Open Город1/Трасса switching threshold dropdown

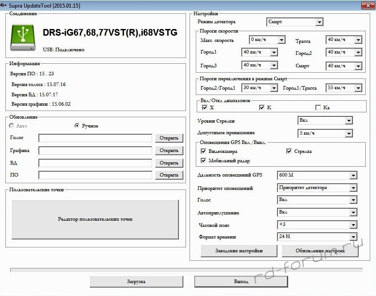[x=344, y=88]
